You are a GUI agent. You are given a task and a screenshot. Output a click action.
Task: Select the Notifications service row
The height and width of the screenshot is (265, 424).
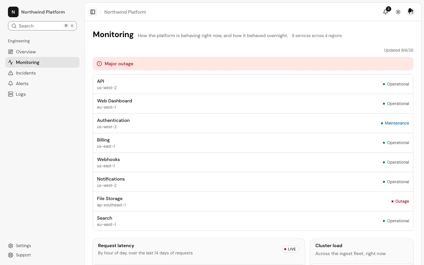click(x=253, y=182)
